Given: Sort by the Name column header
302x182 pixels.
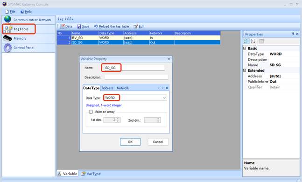Looking at the screenshot, I should [x=85, y=33].
